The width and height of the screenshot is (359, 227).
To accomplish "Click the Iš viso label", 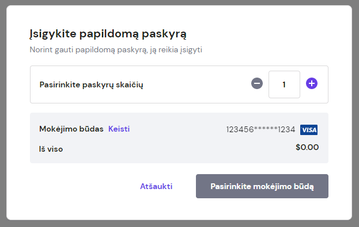I will pyautogui.click(x=51, y=149).
